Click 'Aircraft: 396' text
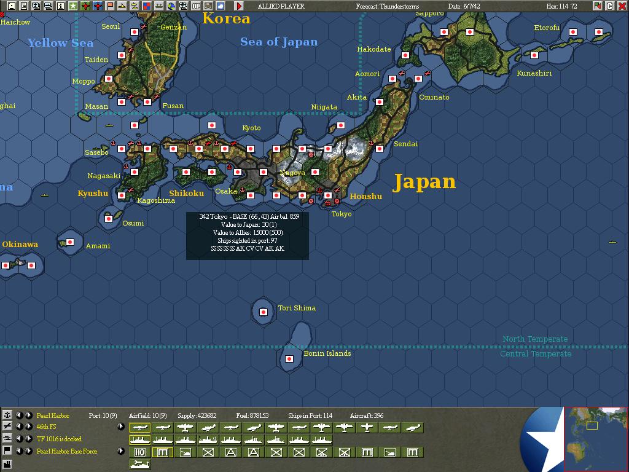 tap(367, 415)
